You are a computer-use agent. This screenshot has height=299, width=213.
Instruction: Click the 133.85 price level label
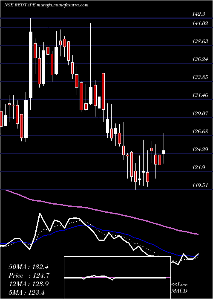click(x=201, y=77)
